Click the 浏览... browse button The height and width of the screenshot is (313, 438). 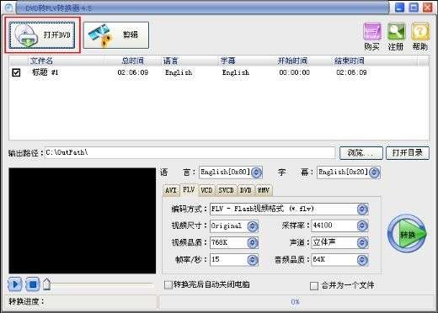coord(361,153)
